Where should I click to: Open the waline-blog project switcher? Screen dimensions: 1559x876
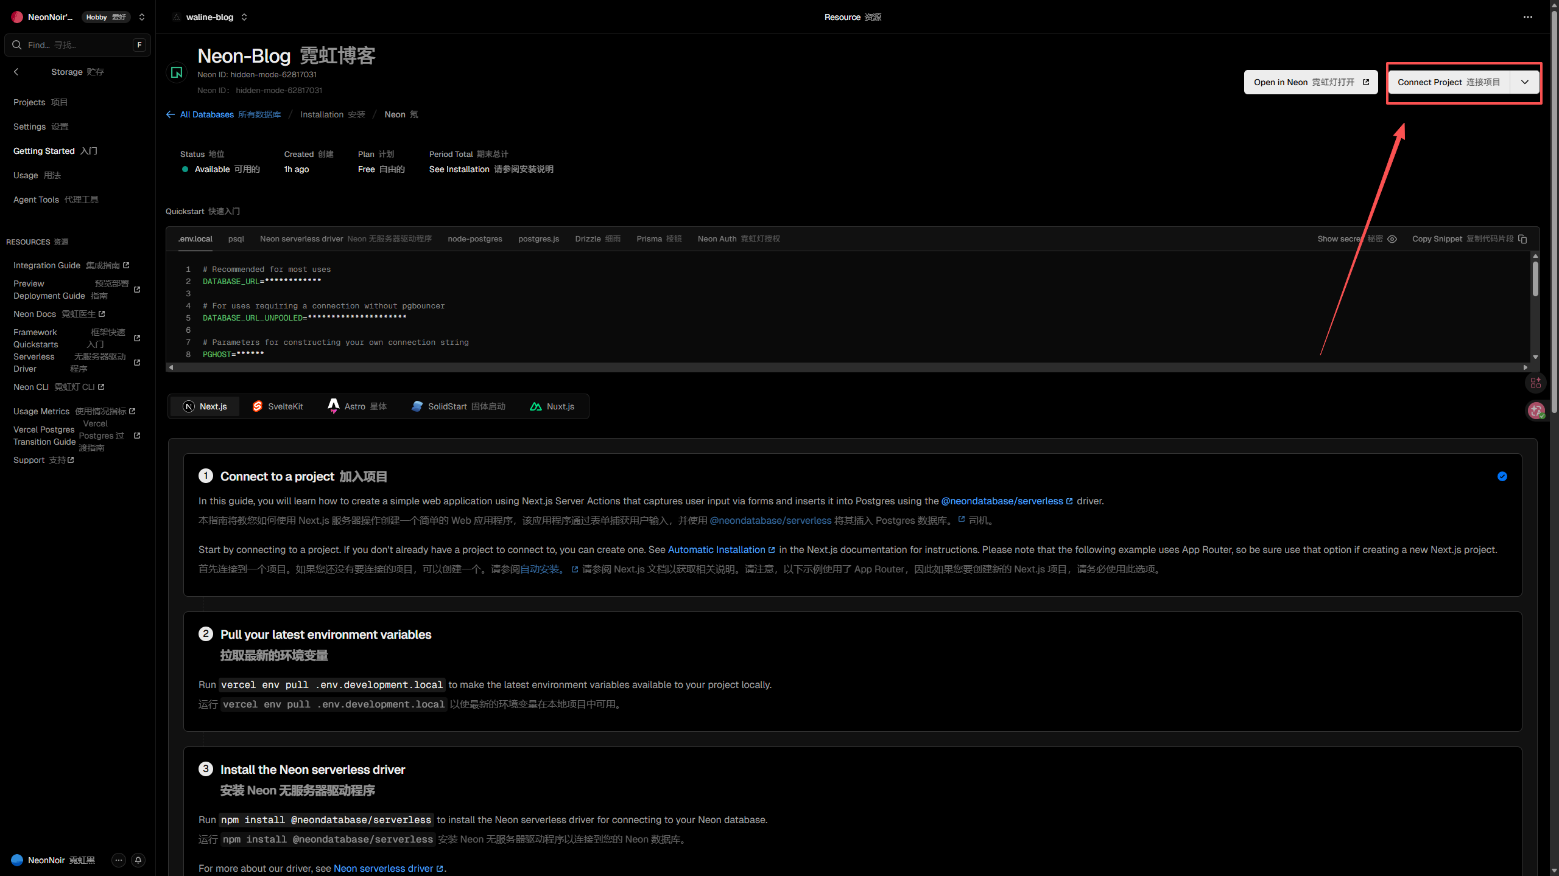[244, 17]
